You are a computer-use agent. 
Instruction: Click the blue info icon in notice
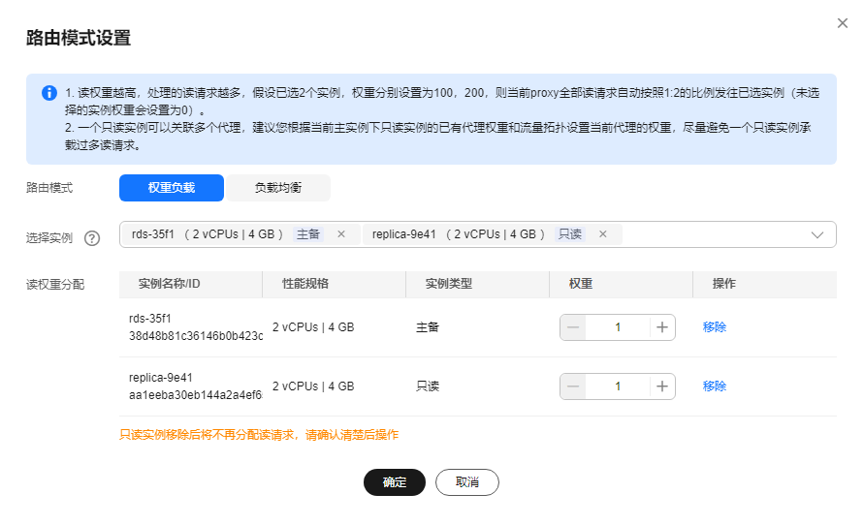click(x=48, y=93)
